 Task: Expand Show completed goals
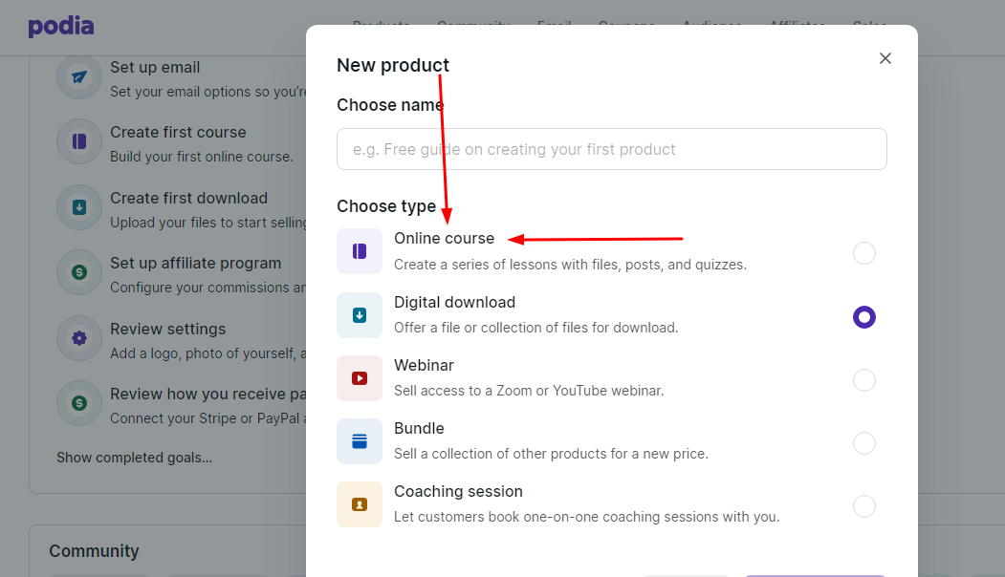(x=133, y=457)
